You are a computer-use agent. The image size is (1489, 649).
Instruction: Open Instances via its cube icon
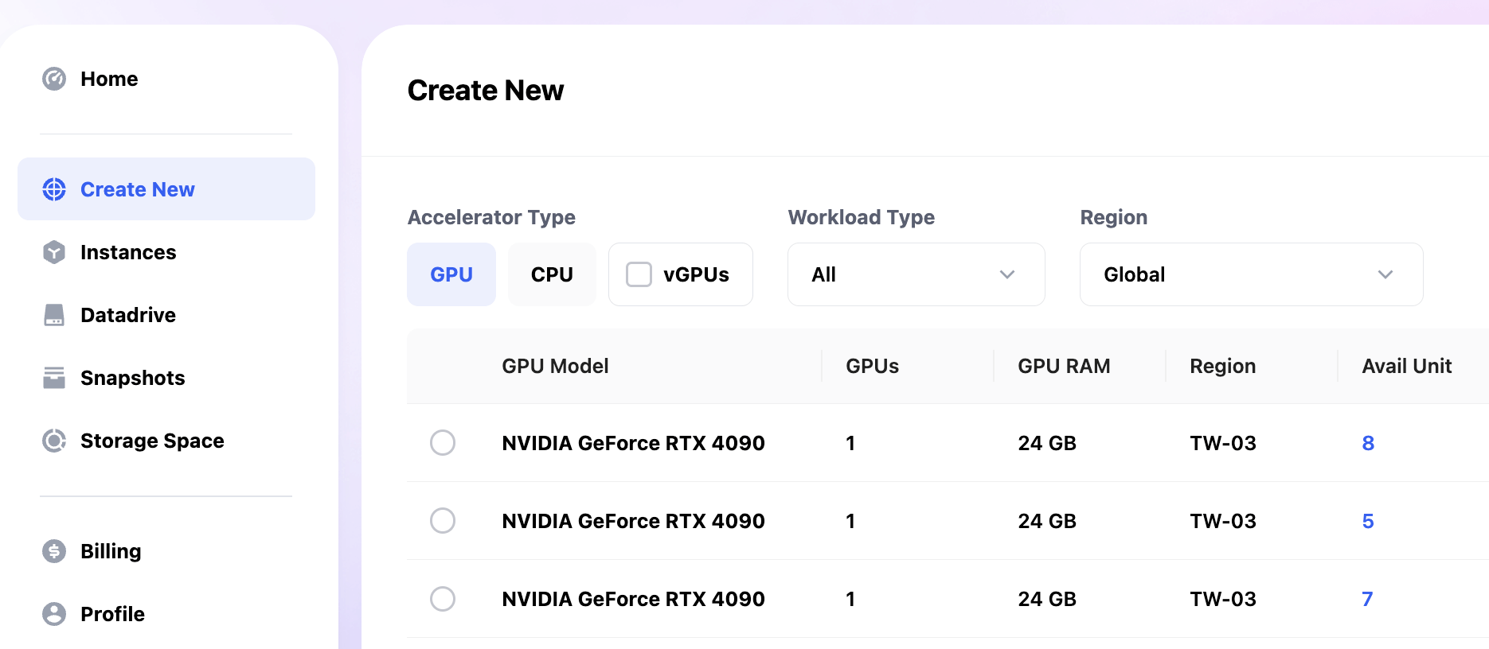click(54, 252)
